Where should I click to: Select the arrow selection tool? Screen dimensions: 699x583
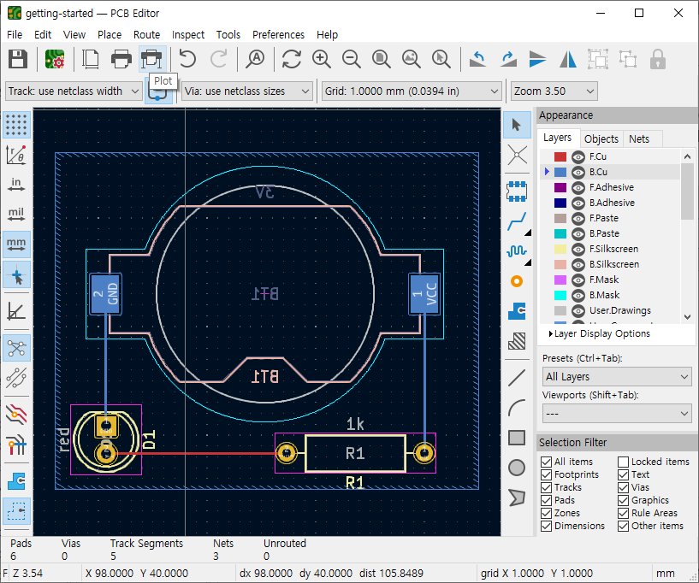pos(517,125)
